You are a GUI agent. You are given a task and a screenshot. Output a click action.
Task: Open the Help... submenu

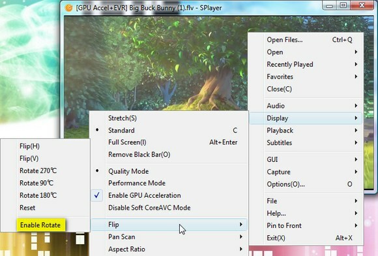pos(306,214)
